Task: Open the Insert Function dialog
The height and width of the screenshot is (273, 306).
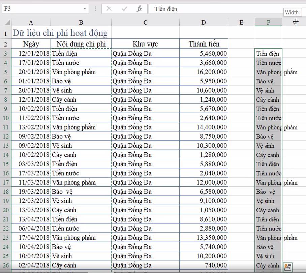Action: [140, 9]
